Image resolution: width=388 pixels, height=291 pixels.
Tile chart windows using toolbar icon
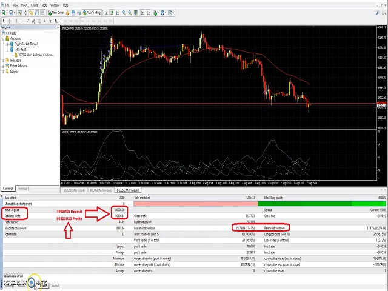click(x=136, y=13)
